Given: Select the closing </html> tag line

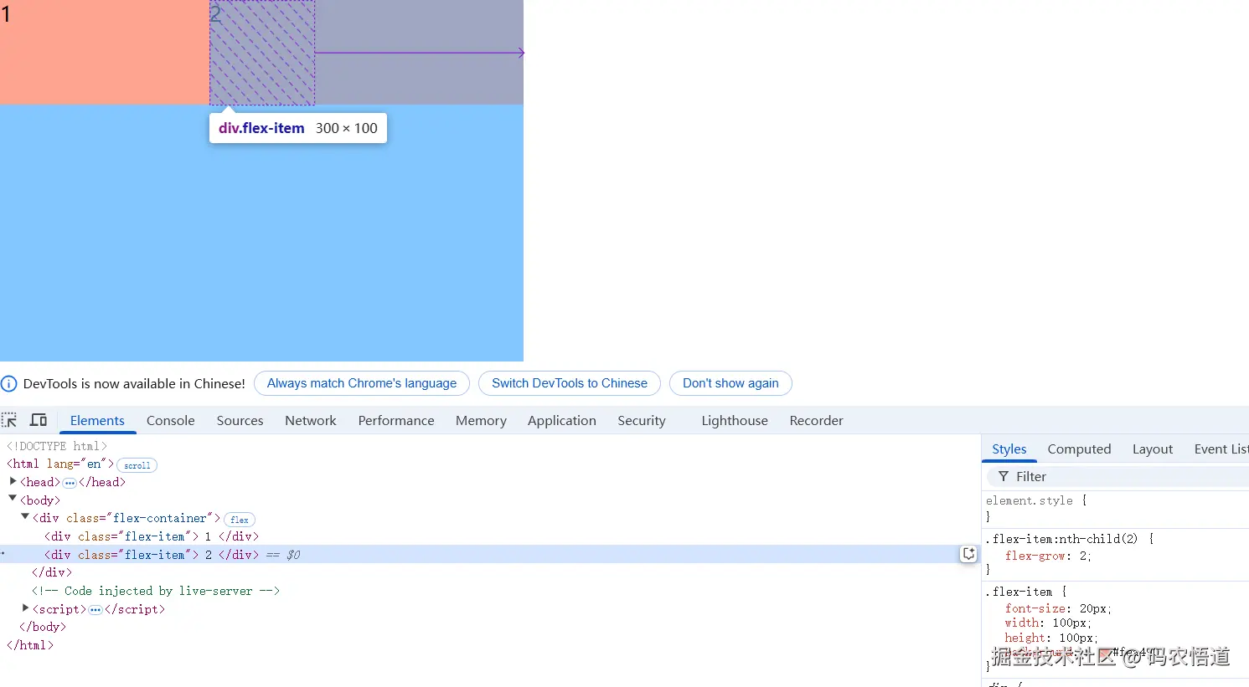Looking at the screenshot, I should click(x=30, y=645).
